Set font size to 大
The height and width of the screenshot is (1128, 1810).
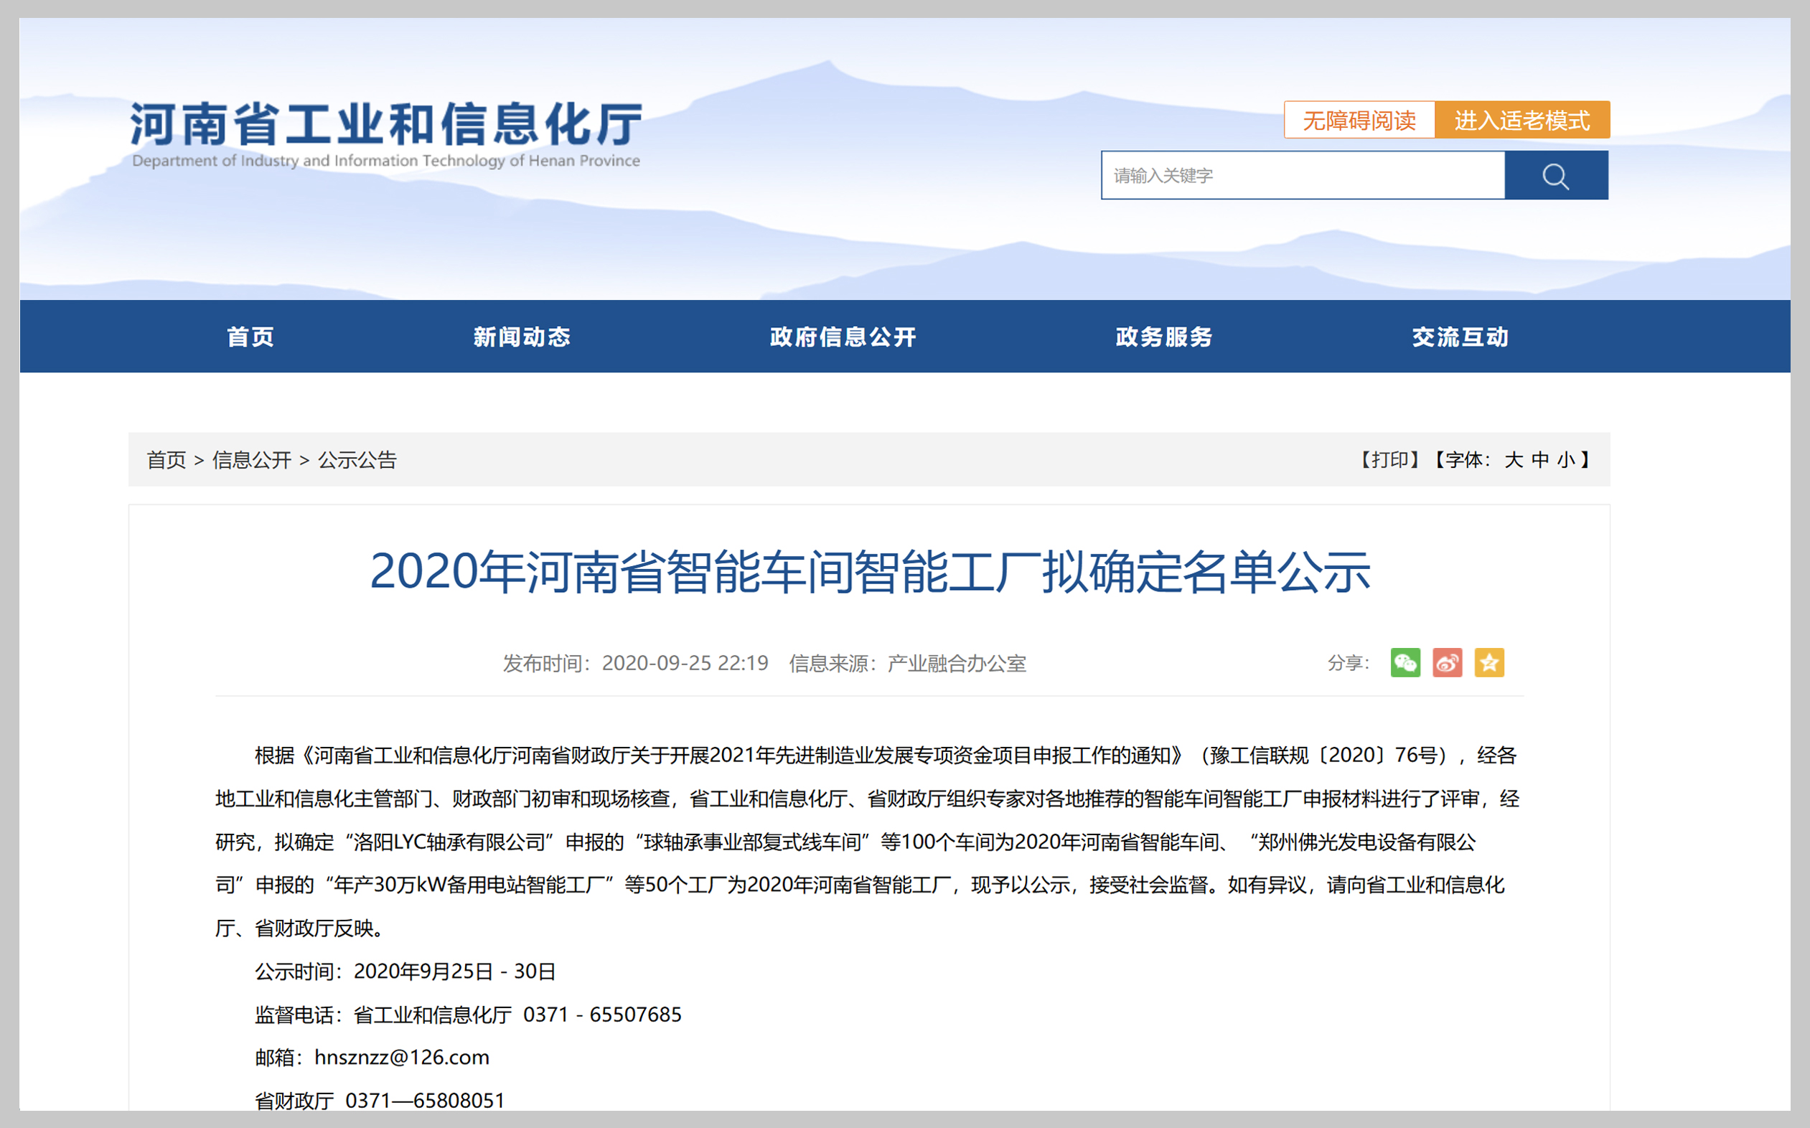click(1513, 459)
